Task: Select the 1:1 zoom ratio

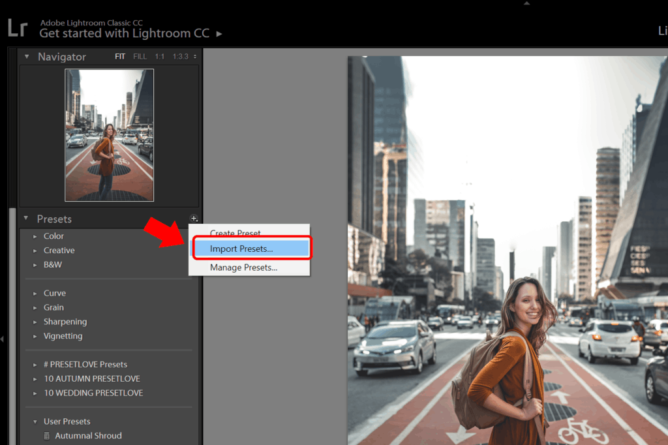Action: [159, 56]
